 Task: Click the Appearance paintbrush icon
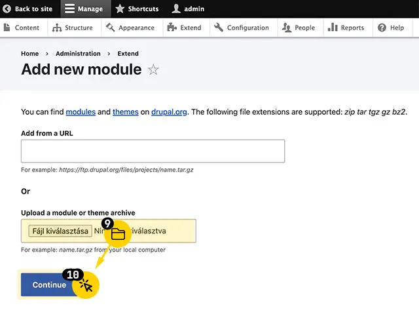pos(110,28)
